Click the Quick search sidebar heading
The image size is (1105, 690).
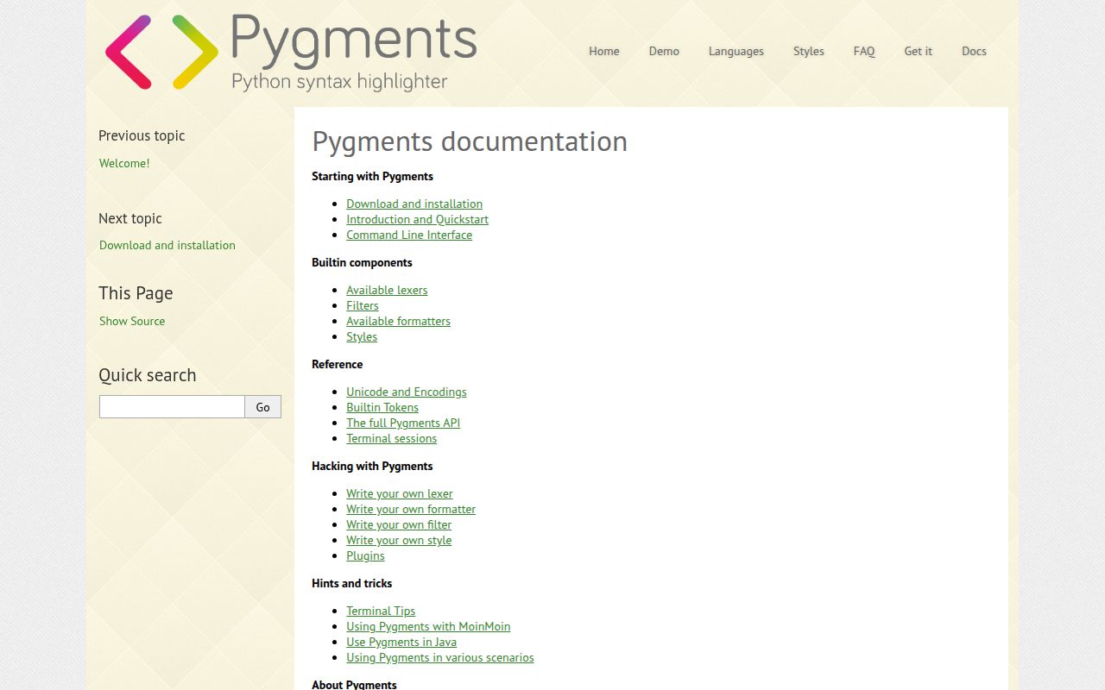click(x=148, y=375)
